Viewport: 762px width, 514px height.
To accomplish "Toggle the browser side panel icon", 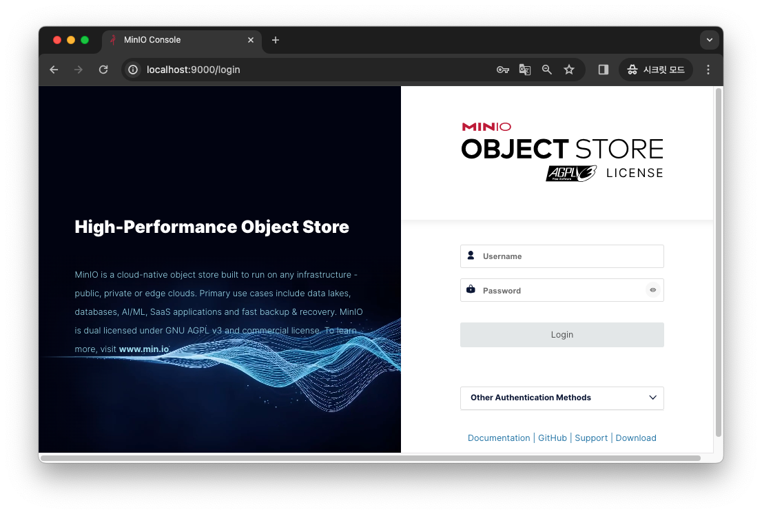I will point(603,70).
